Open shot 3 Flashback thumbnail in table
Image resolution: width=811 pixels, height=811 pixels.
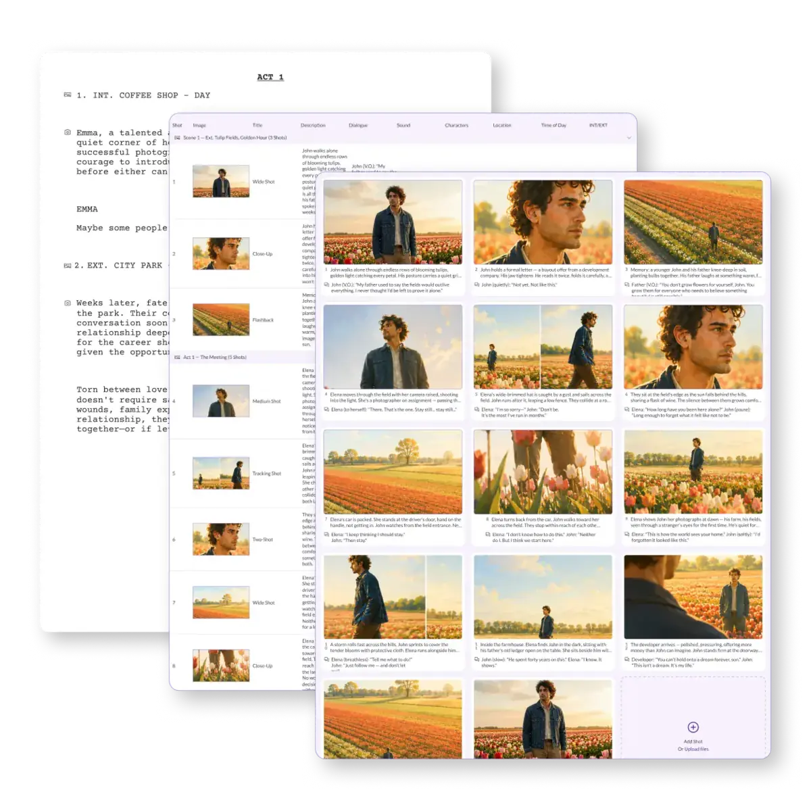(x=221, y=320)
